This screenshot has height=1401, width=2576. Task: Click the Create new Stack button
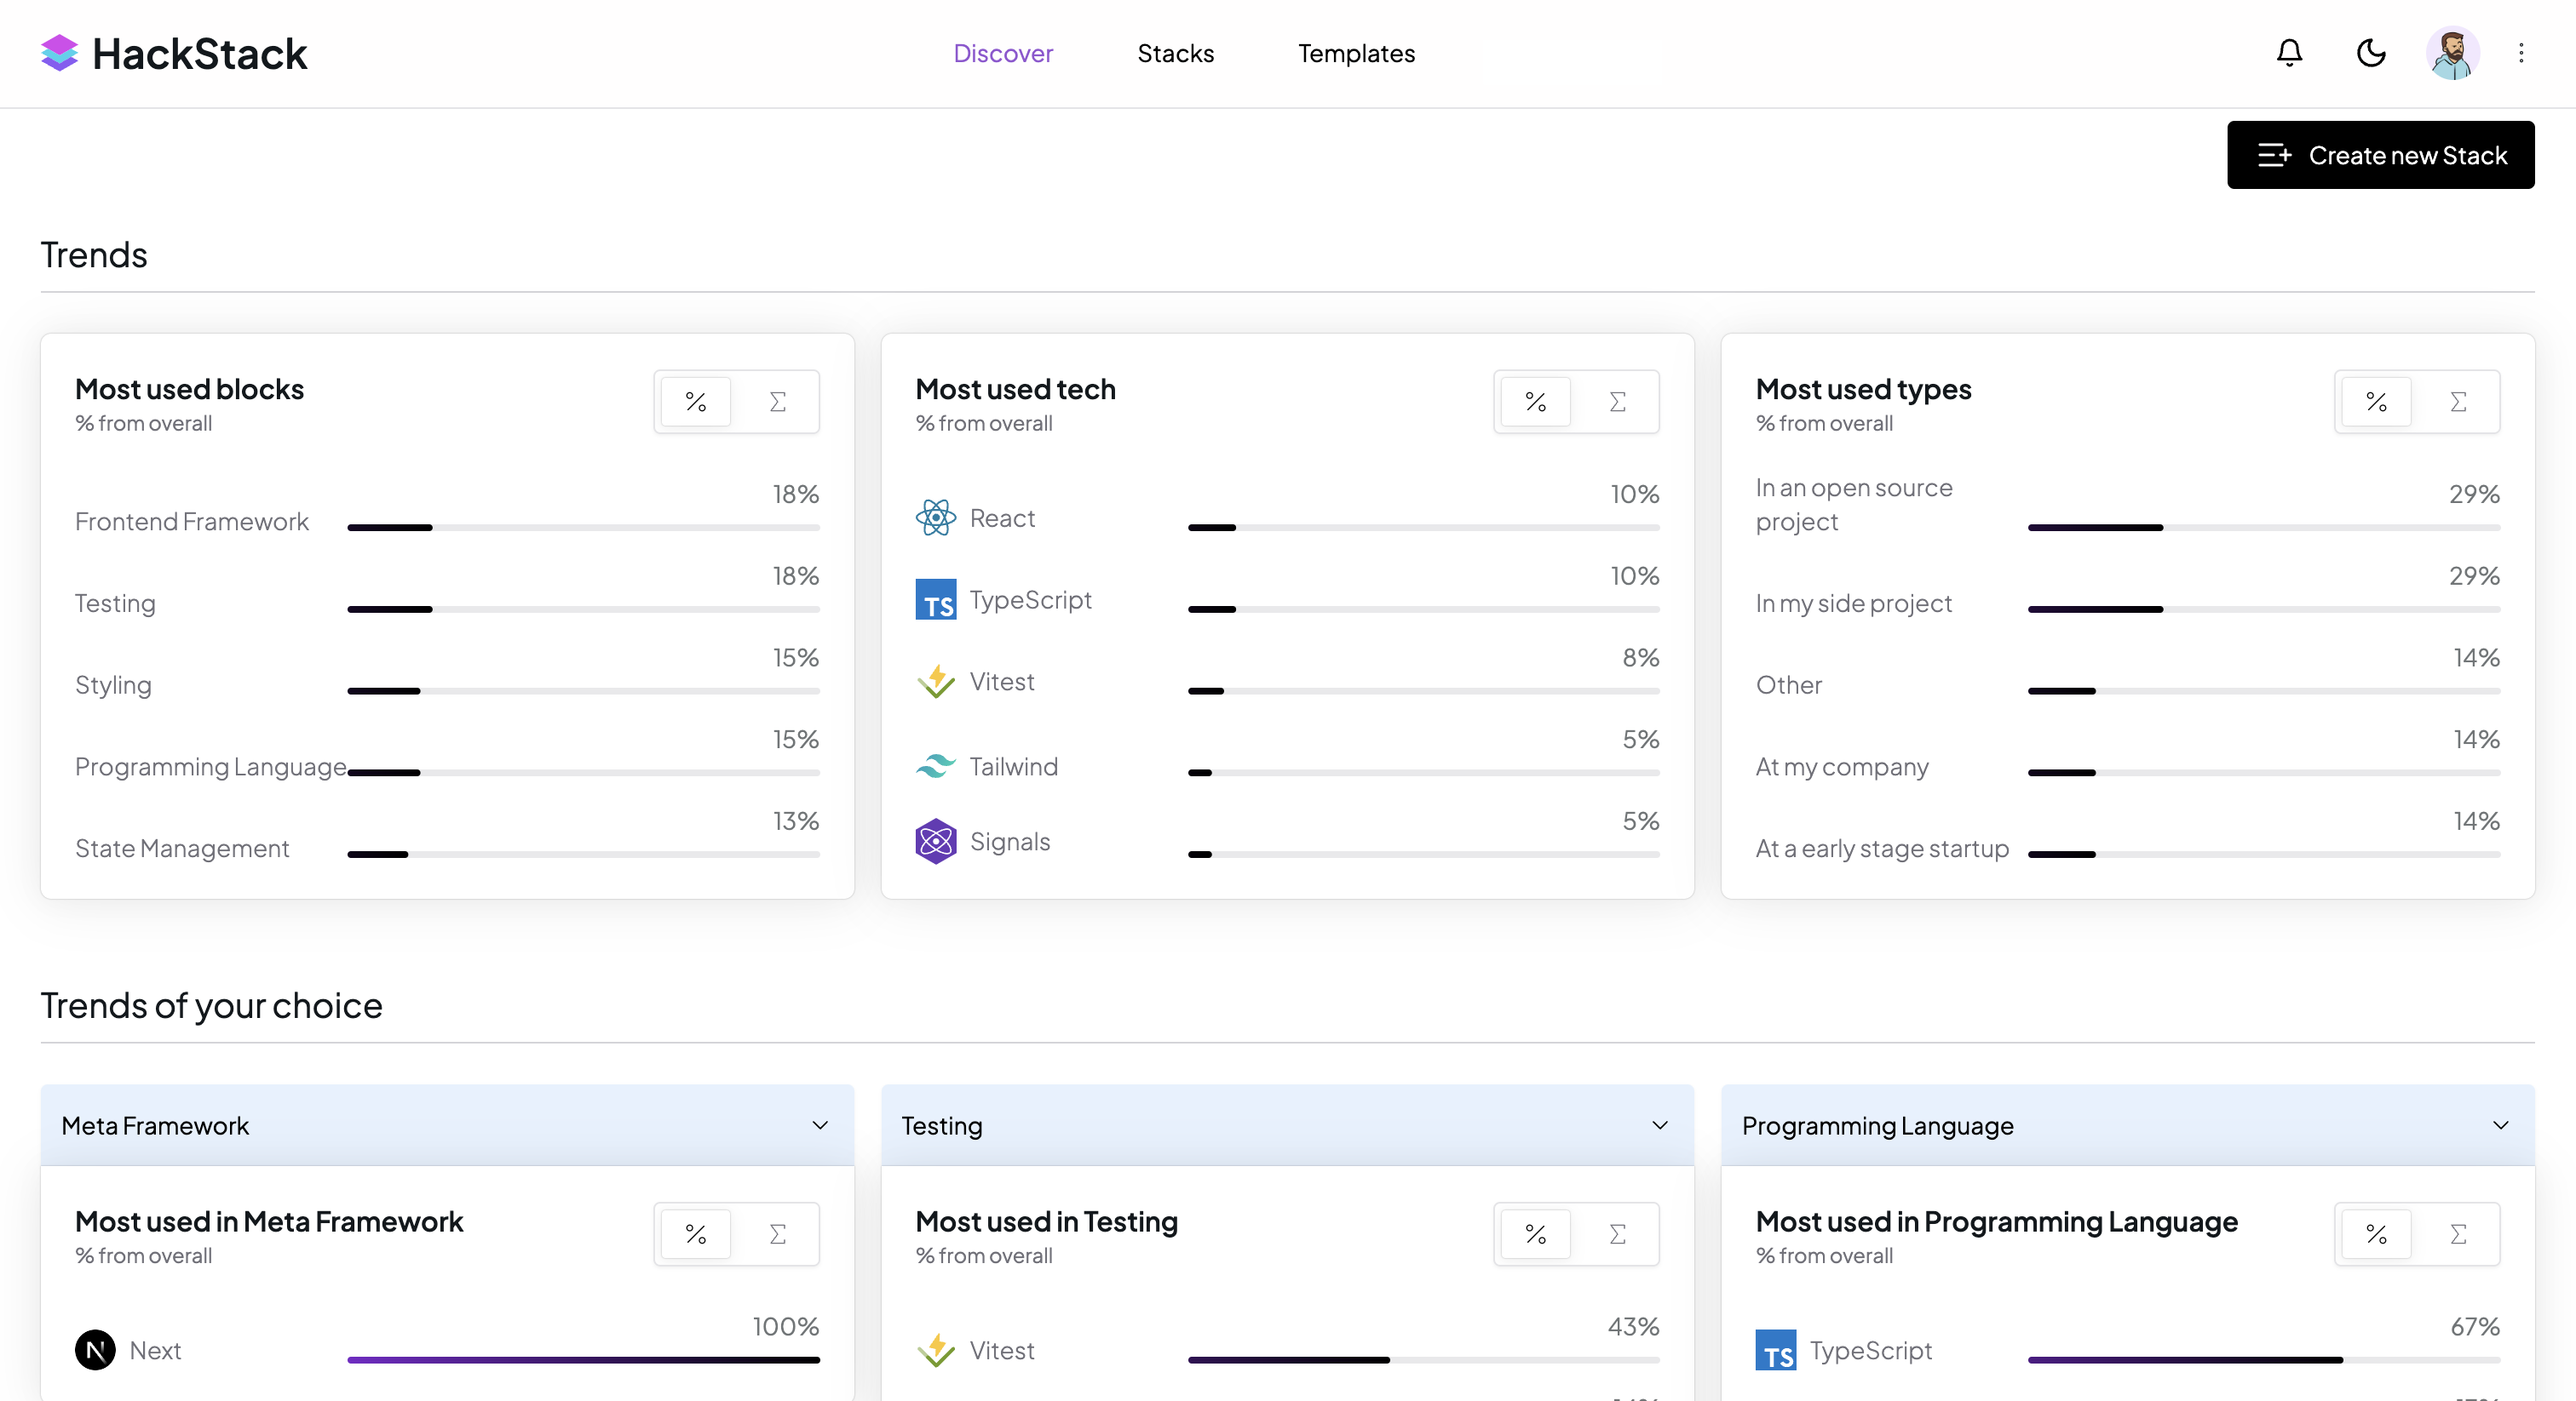pyautogui.click(x=2380, y=155)
